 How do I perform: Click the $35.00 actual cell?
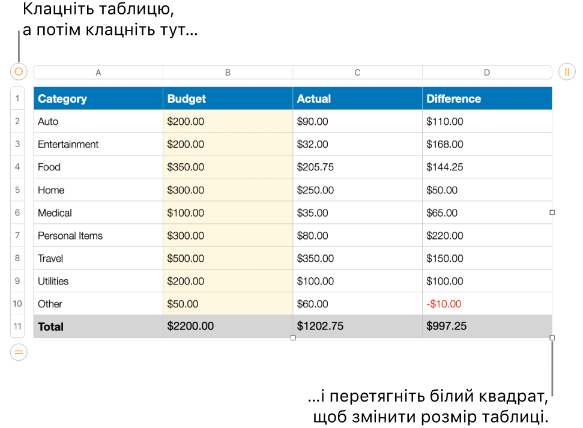point(357,212)
